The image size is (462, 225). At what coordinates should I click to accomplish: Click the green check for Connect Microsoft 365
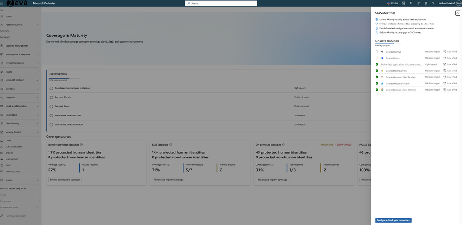click(x=377, y=71)
